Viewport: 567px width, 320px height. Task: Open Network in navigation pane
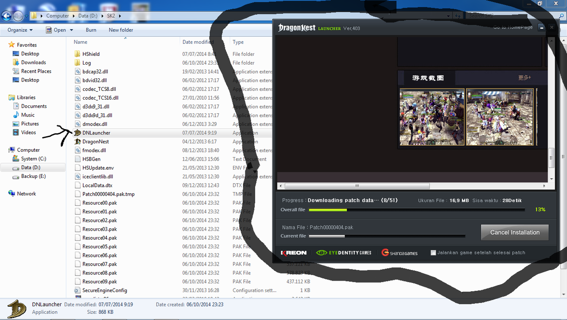pos(26,194)
